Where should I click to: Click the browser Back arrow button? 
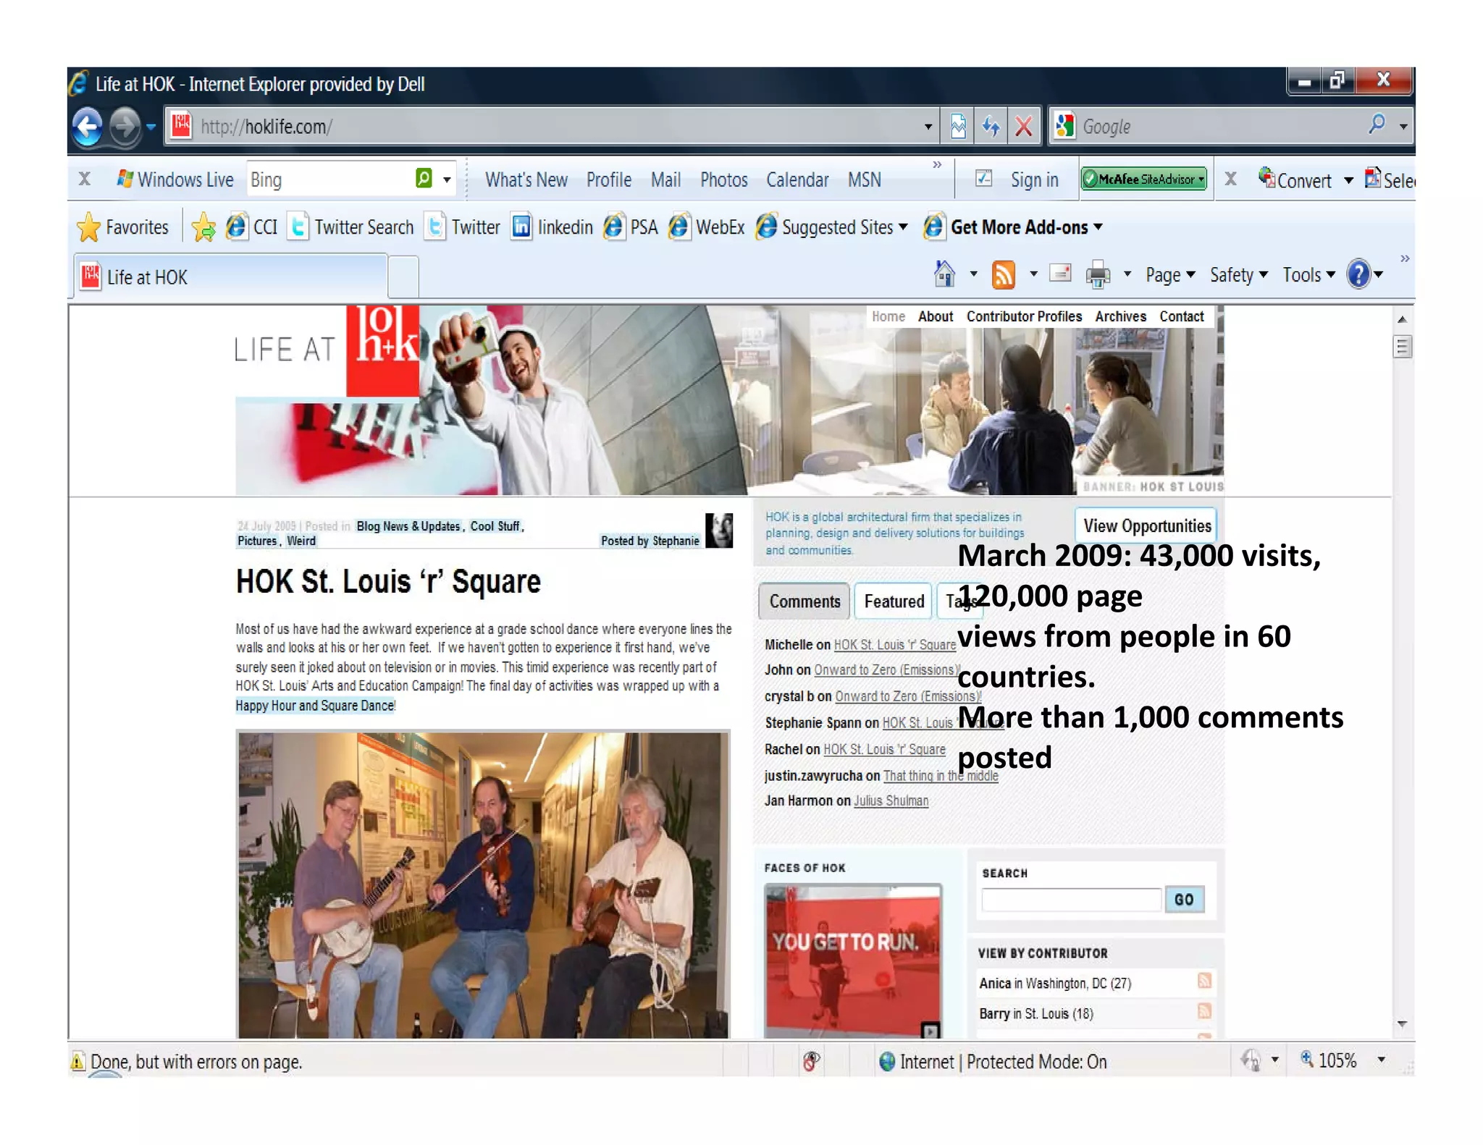coord(88,127)
